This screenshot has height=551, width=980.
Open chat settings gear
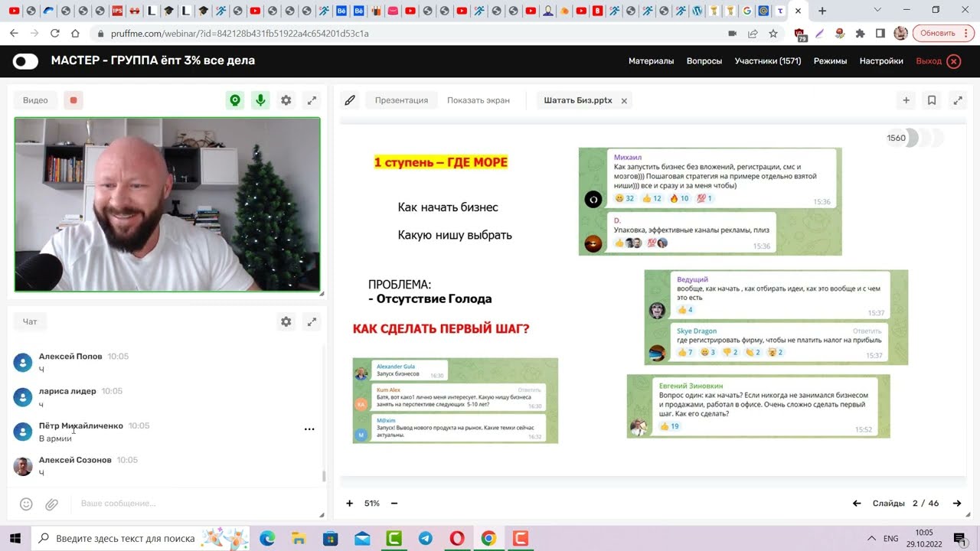pyautogui.click(x=286, y=321)
